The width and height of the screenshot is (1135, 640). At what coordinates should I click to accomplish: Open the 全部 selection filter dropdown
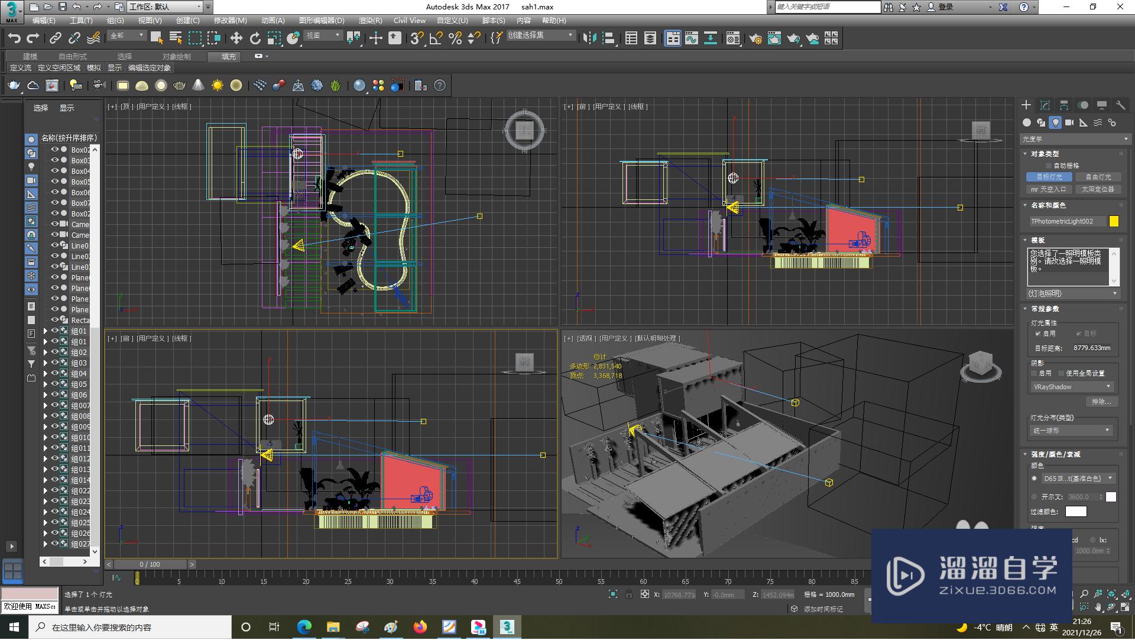point(127,35)
